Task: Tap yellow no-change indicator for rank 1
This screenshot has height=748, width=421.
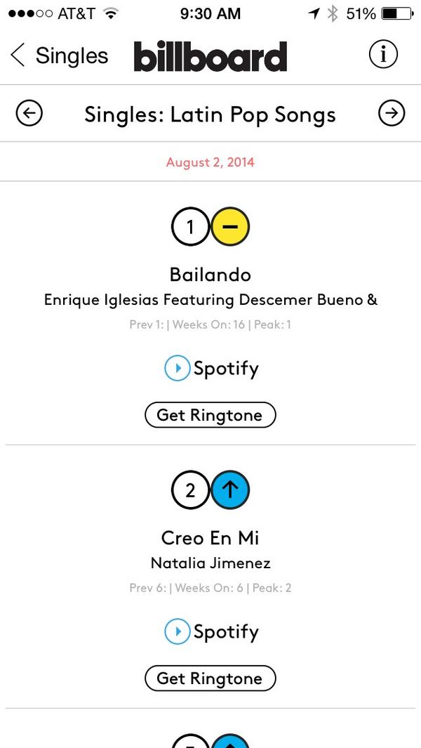Action: click(230, 227)
